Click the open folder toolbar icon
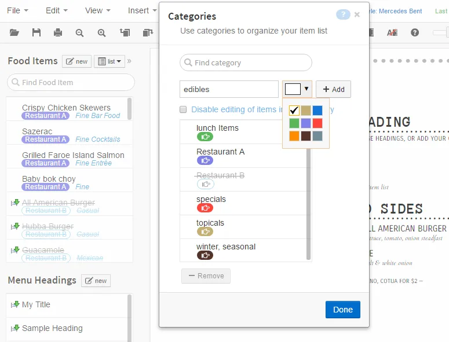 [14, 32]
